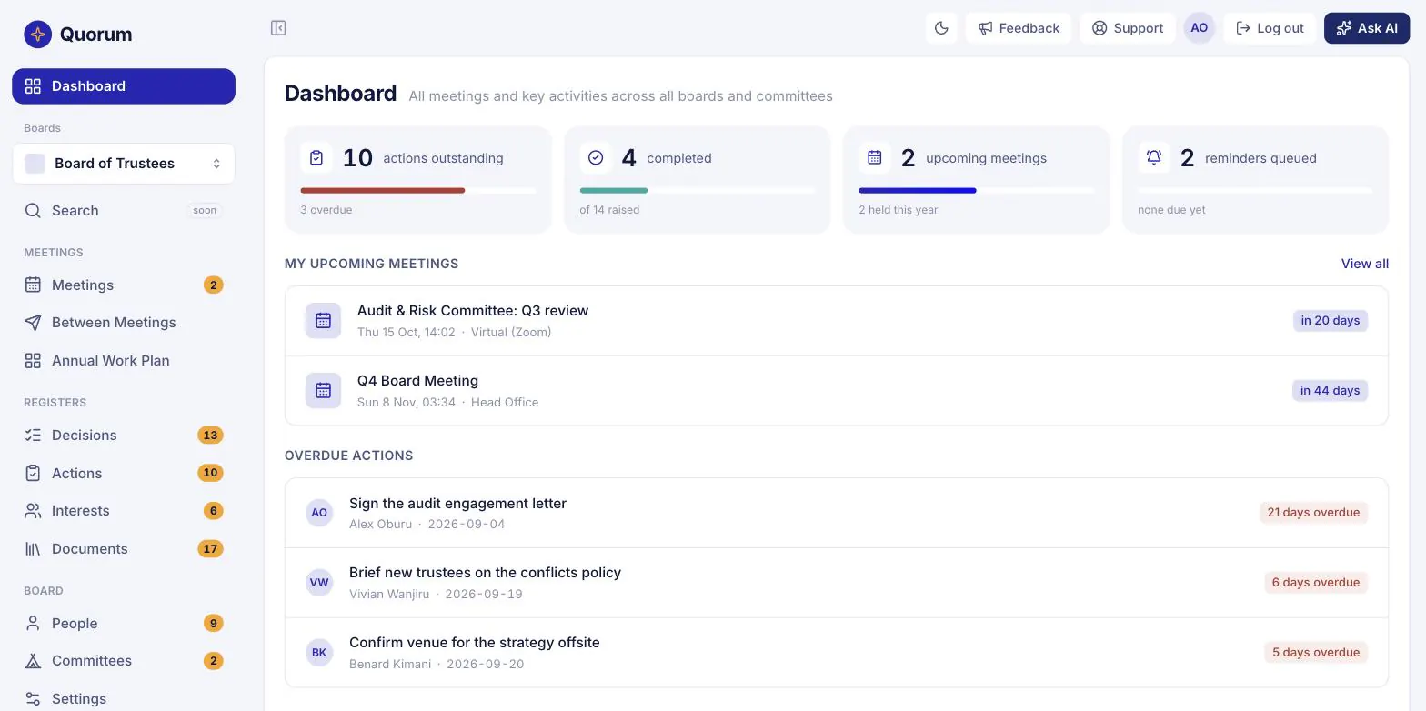Click the Quorum logo icon
This screenshot has width=1426, height=711.
coord(37,35)
